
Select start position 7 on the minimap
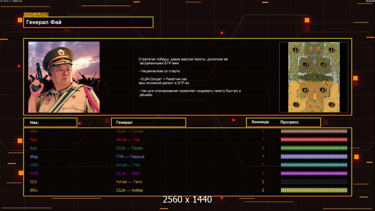click(296, 104)
